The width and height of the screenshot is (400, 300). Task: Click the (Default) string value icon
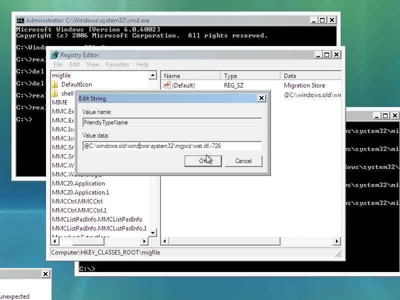pos(167,85)
